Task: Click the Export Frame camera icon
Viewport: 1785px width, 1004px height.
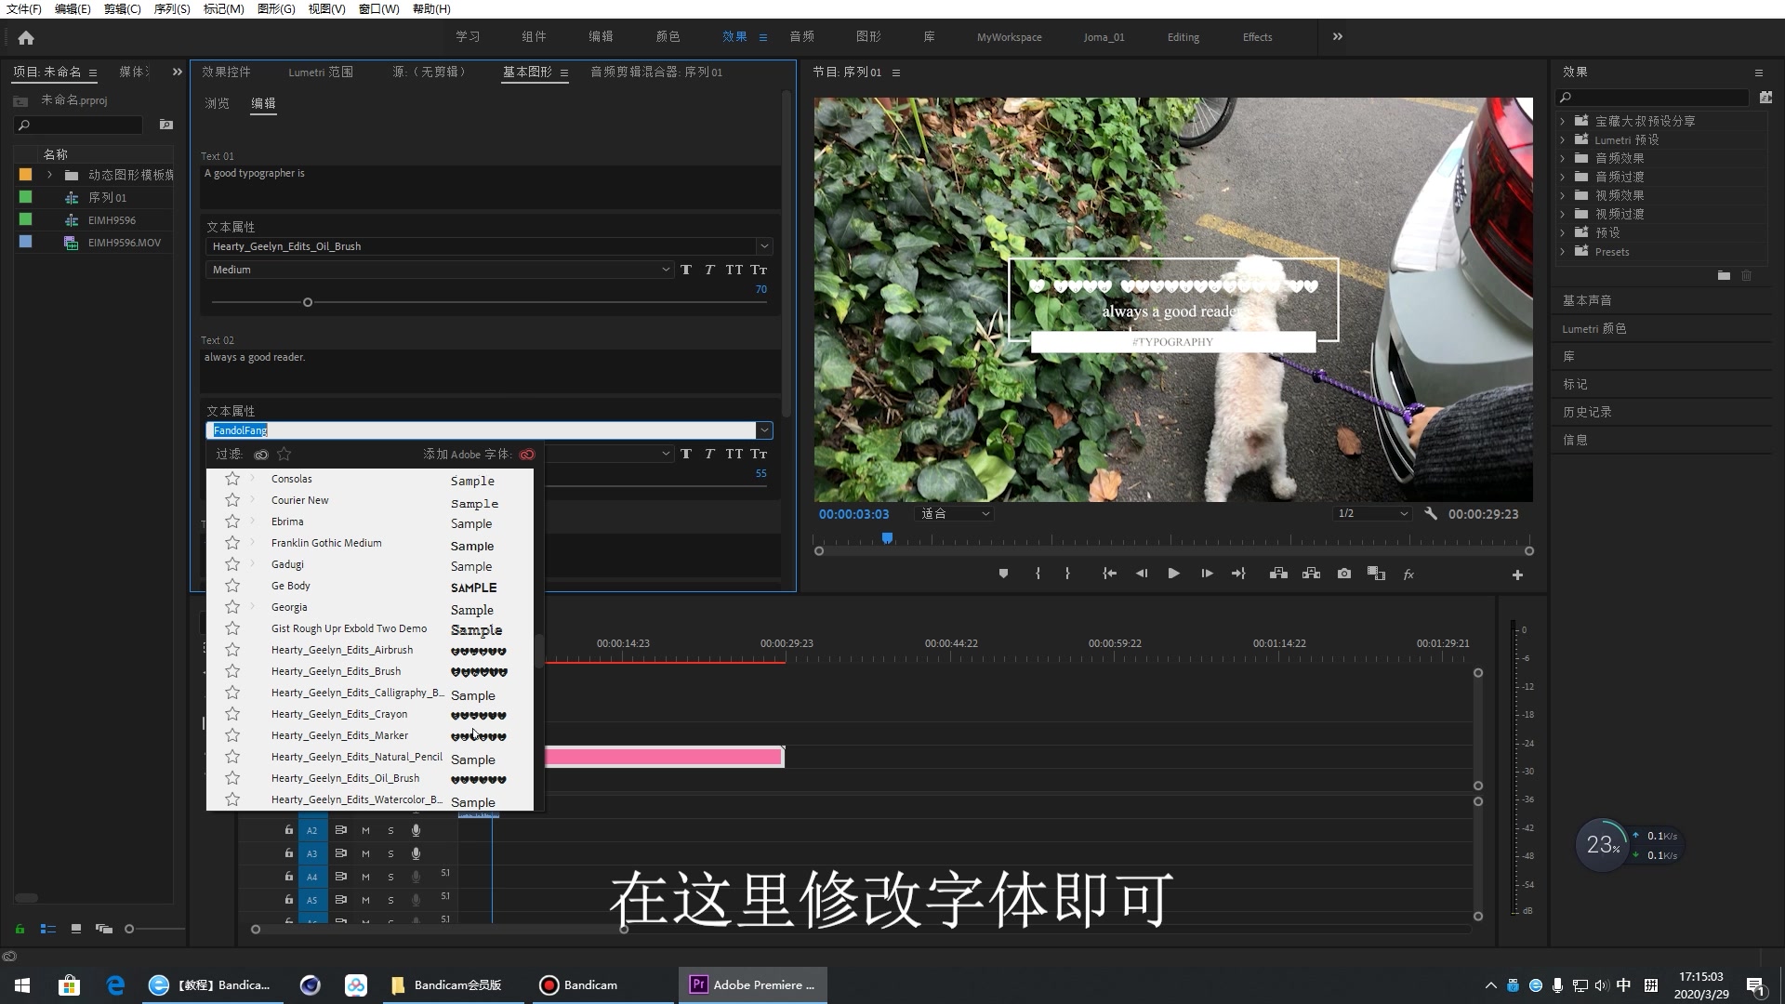Action: (x=1344, y=575)
